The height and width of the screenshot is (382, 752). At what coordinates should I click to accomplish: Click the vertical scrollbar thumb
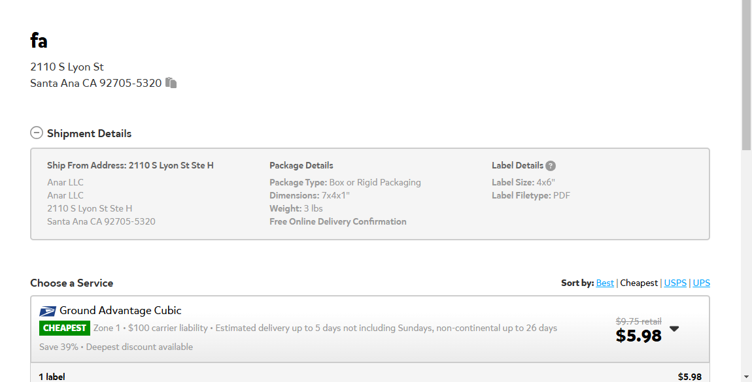pos(746,75)
